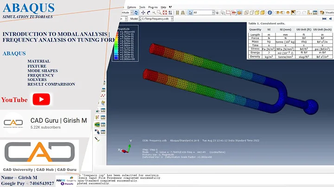Screen dimensions: 334x187
Task: Click the 'US Unit (ft)' column header
Action: click(303, 30)
